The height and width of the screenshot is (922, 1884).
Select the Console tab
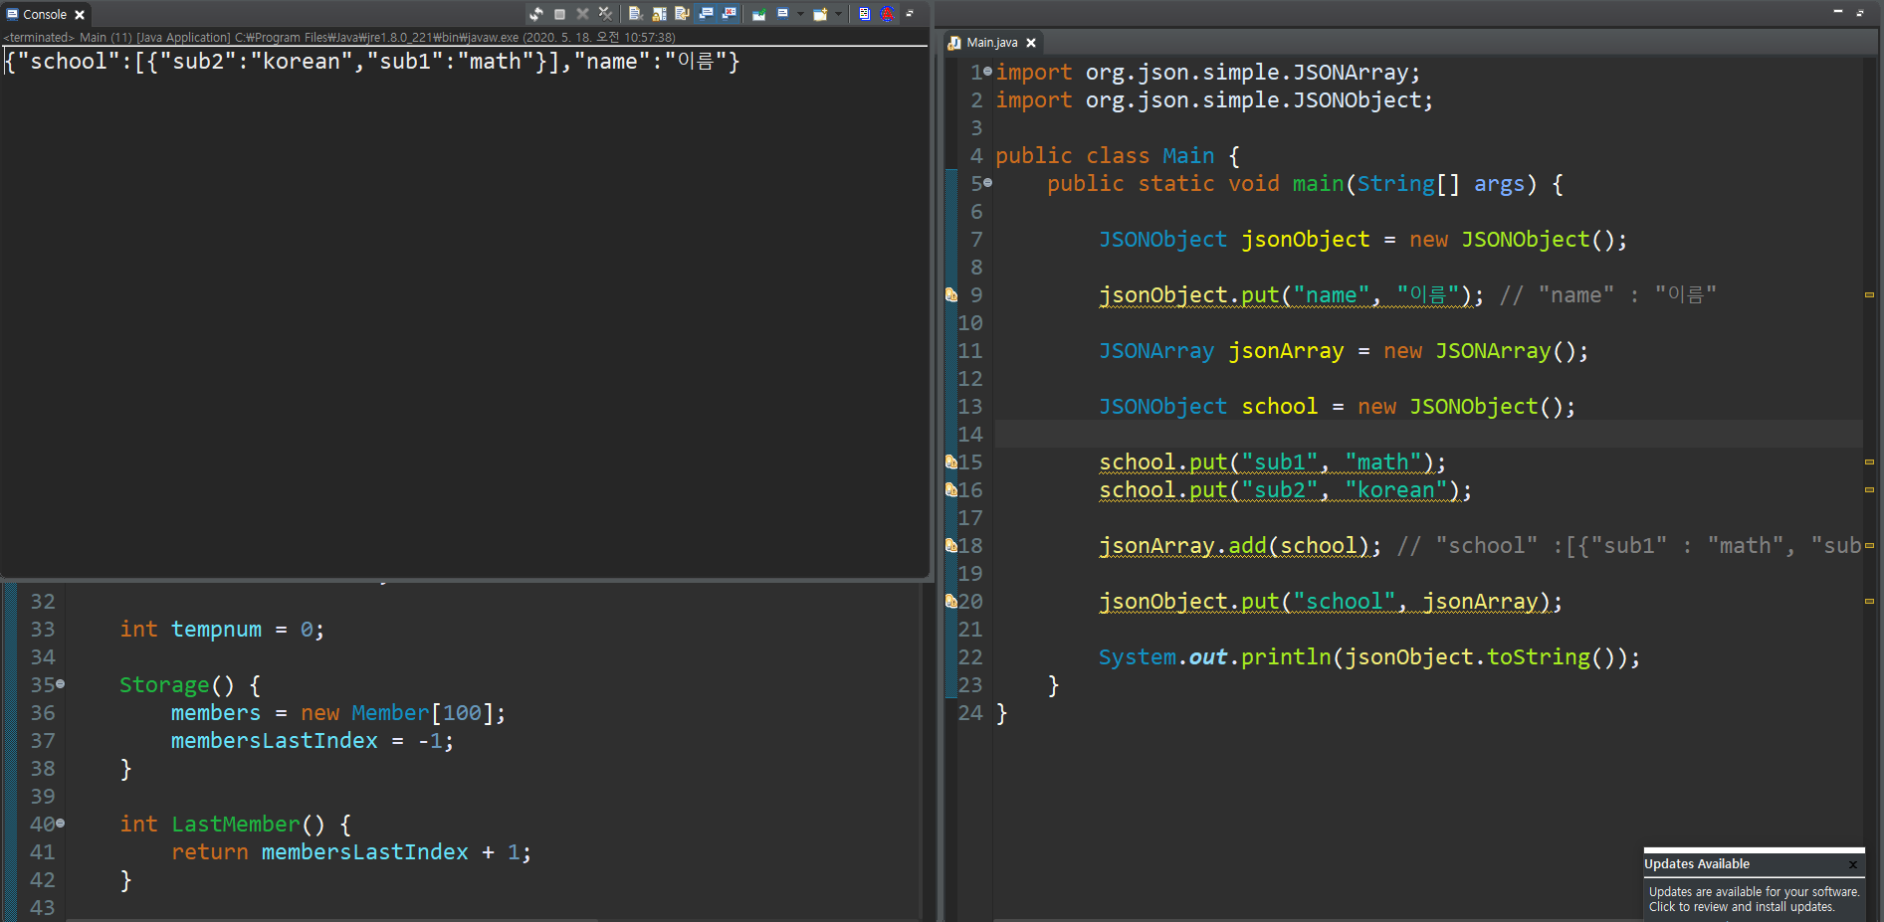(45, 15)
